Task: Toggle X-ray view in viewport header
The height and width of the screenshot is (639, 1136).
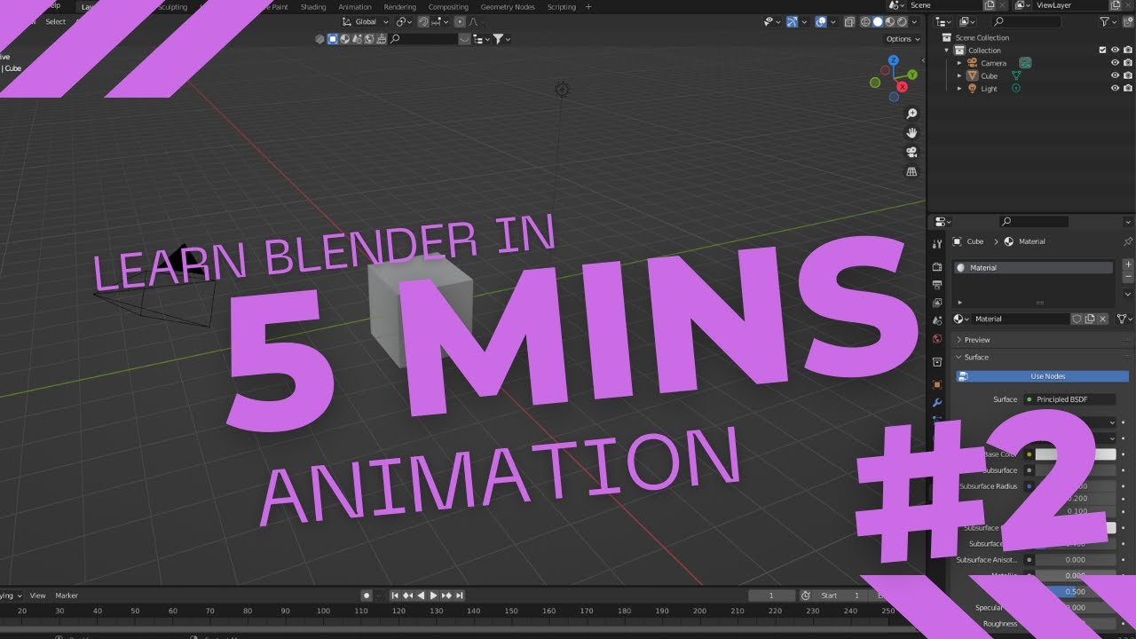Action: 849,21
